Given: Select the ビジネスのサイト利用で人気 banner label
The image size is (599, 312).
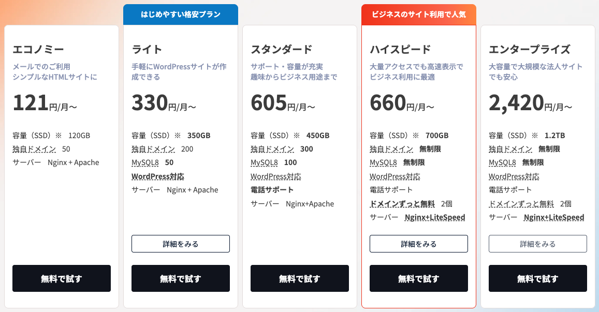Looking at the screenshot, I should (x=419, y=14).
